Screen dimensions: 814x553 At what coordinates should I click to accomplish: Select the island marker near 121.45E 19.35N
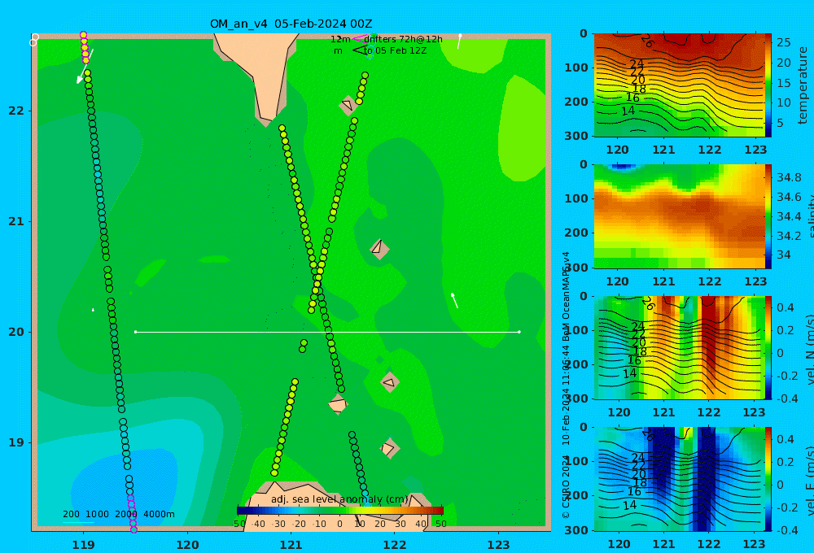(x=338, y=404)
